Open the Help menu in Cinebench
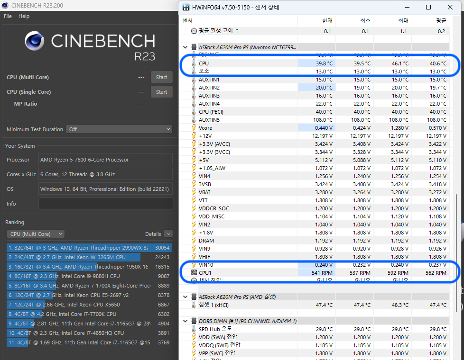Screen dimensions: 464x360 pos(24,16)
